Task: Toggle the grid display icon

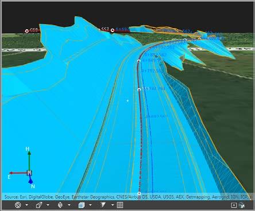Action: point(120,205)
